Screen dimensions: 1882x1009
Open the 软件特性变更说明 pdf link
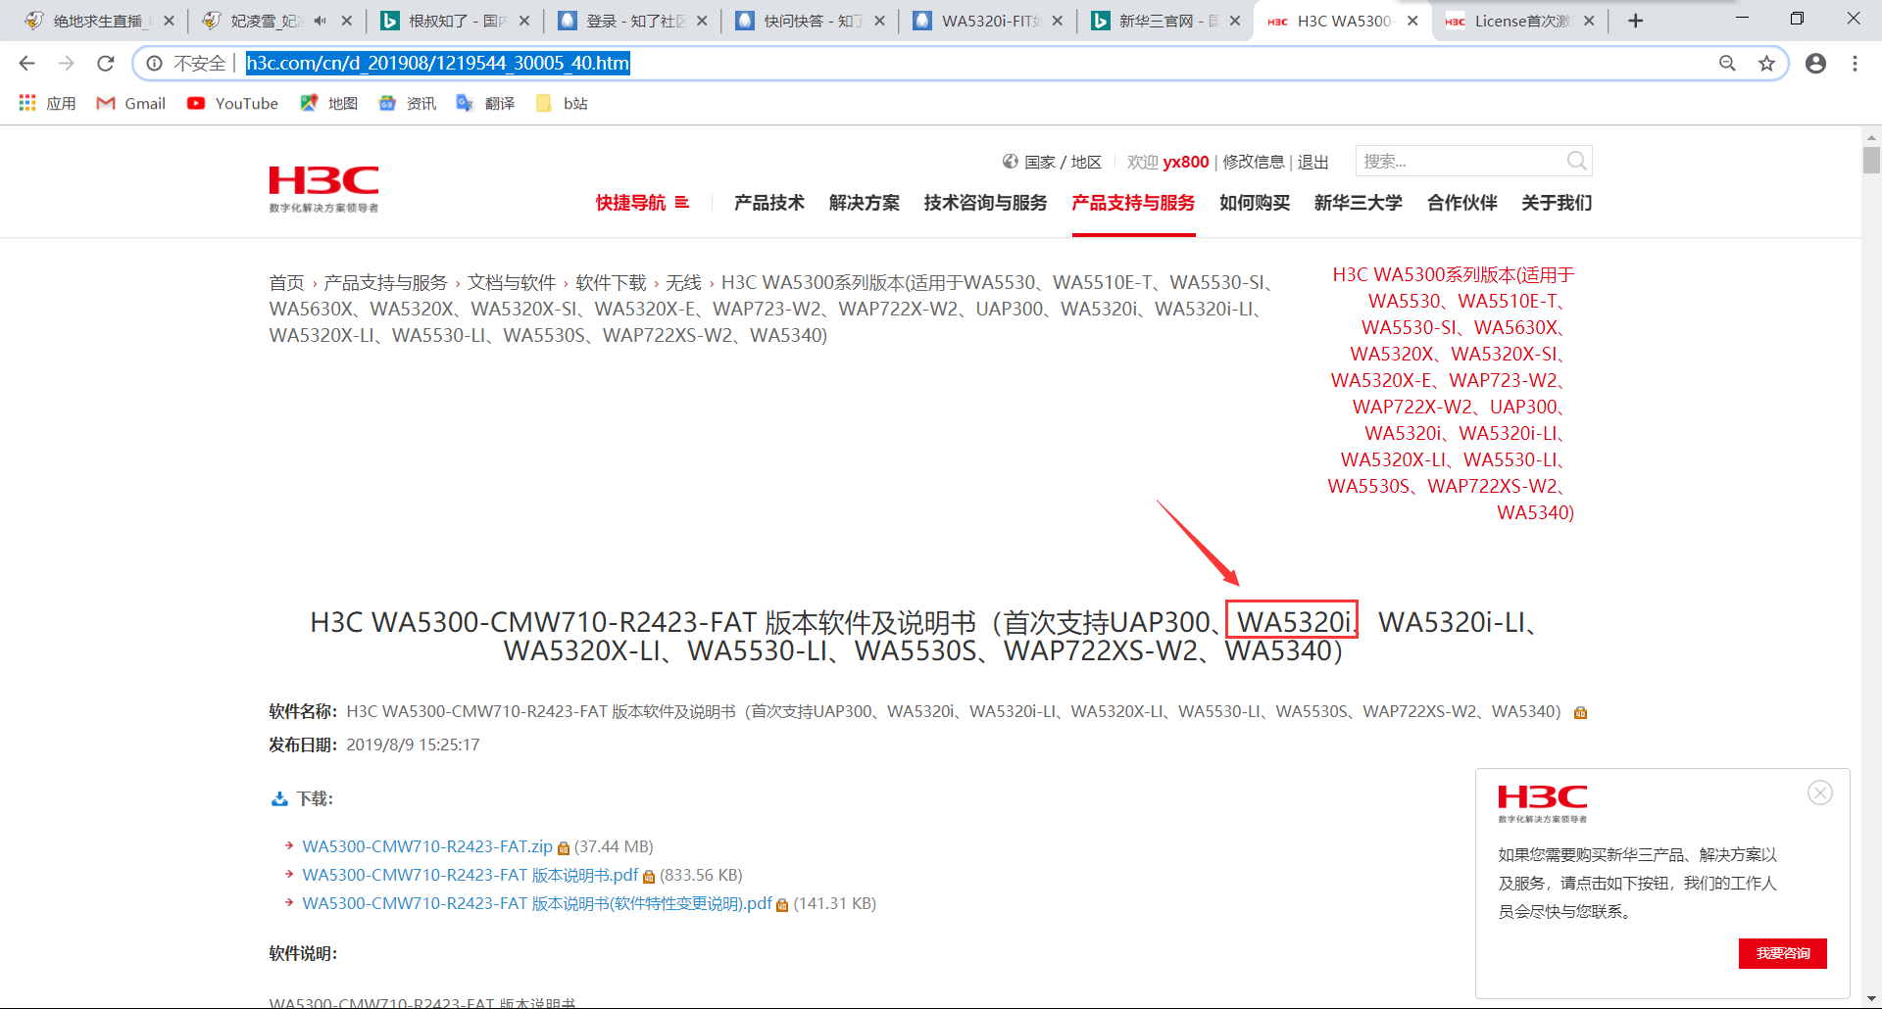point(537,903)
